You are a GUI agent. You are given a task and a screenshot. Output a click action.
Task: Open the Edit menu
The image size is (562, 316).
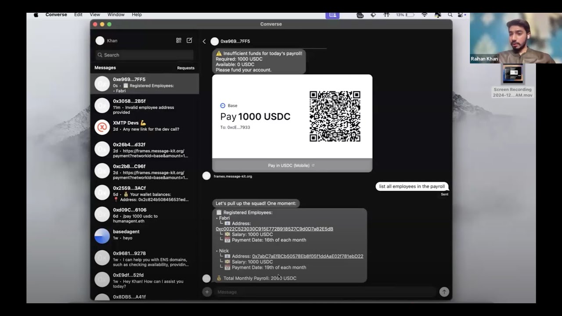78,15
